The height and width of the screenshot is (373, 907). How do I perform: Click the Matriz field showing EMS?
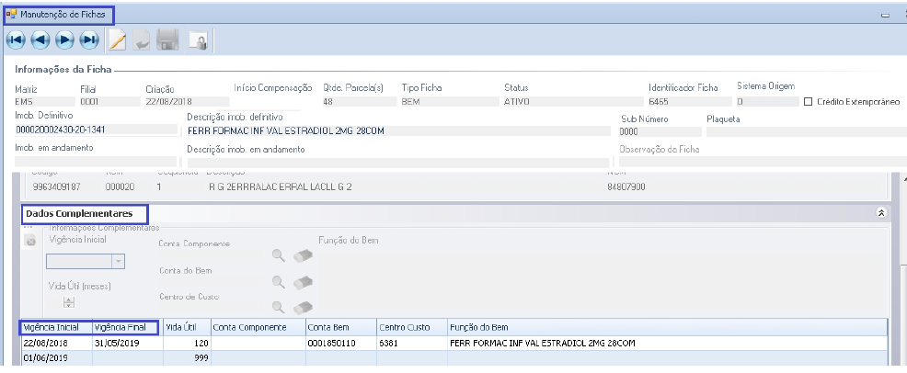(43, 102)
